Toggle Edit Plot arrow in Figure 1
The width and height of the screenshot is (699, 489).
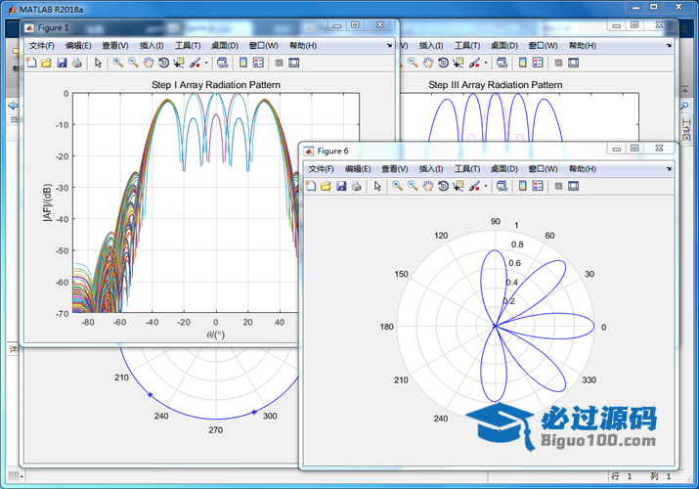tap(98, 63)
